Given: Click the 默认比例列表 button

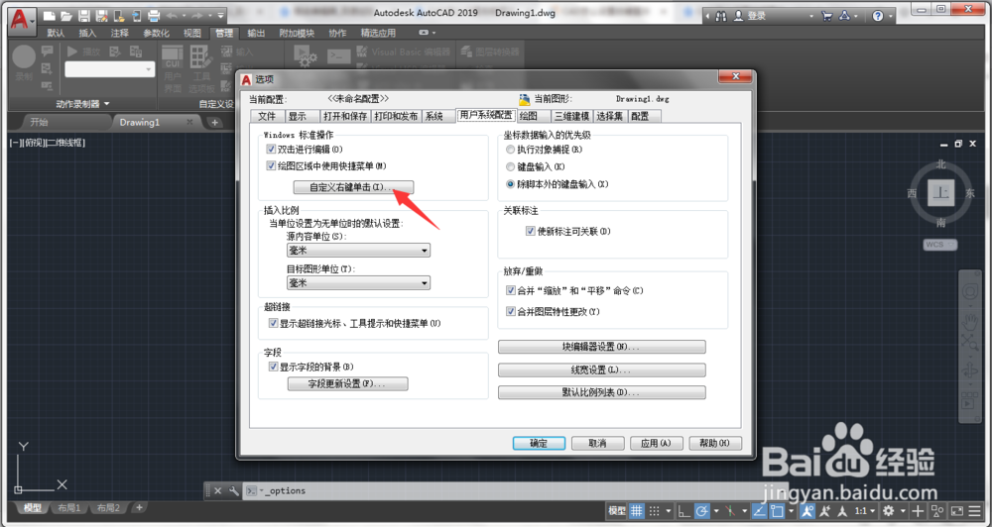Looking at the screenshot, I should [x=602, y=392].
